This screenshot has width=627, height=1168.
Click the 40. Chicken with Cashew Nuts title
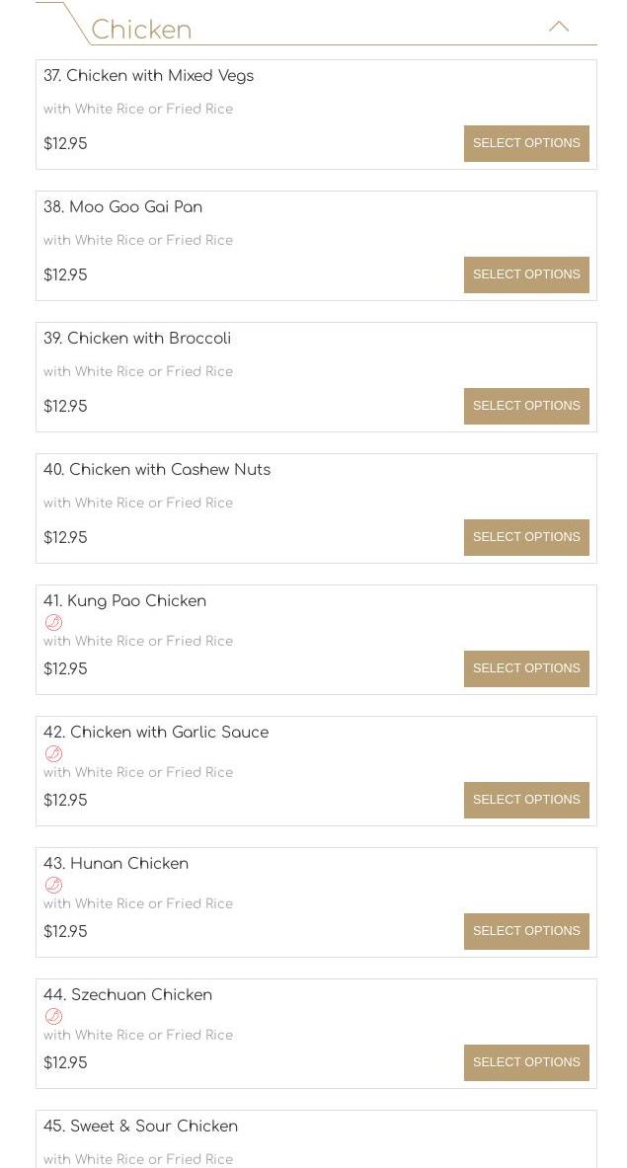tap(156, 470)
